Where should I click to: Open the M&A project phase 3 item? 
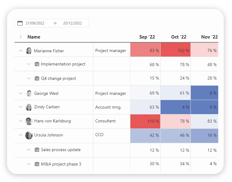pos(61,164)
